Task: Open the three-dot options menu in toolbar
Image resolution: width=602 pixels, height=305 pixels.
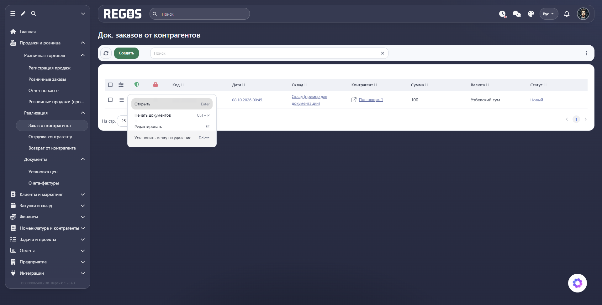Action: tap(586, 53)
